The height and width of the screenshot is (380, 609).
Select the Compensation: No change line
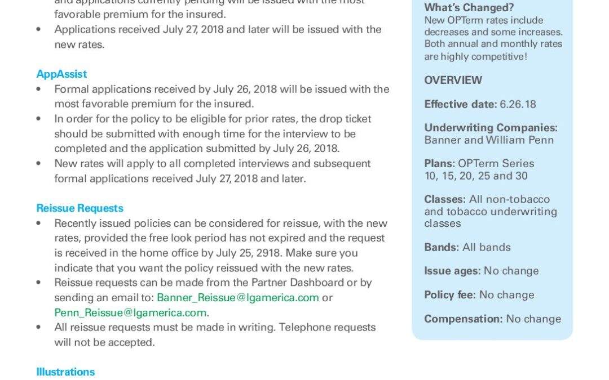[492, 319]
